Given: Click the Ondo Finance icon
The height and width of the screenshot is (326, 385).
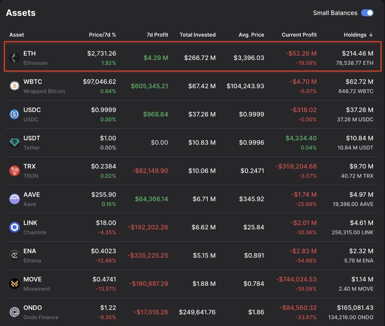Looking at the screenshot, I should tap(15, 312).
